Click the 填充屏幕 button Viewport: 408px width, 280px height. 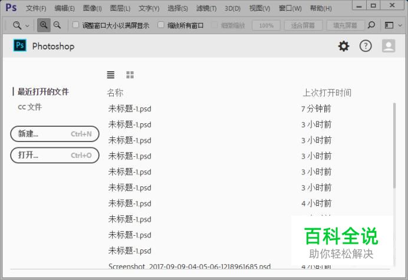tap(346, 25)
